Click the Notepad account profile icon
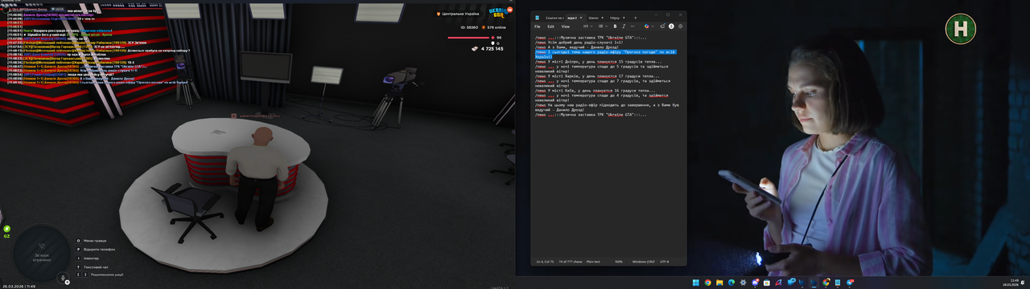Screen dimensions: 1030x289 (x=671, y=26)
